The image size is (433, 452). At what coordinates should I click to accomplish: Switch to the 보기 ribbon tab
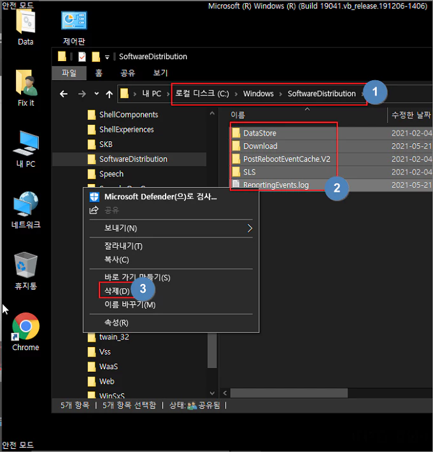coord(160,73)
